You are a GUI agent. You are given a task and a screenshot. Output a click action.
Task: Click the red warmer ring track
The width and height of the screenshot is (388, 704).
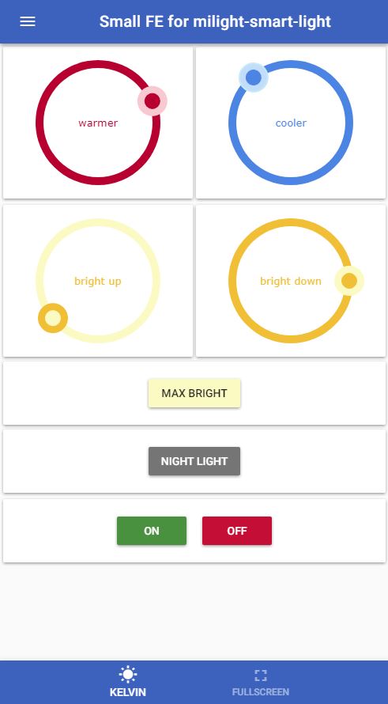(x=40, y=123)
